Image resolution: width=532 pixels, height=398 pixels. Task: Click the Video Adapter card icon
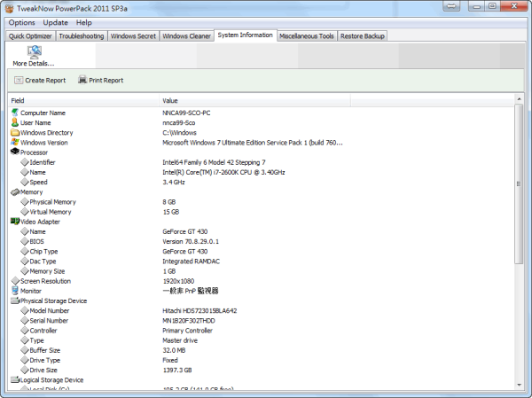point(15,222)
